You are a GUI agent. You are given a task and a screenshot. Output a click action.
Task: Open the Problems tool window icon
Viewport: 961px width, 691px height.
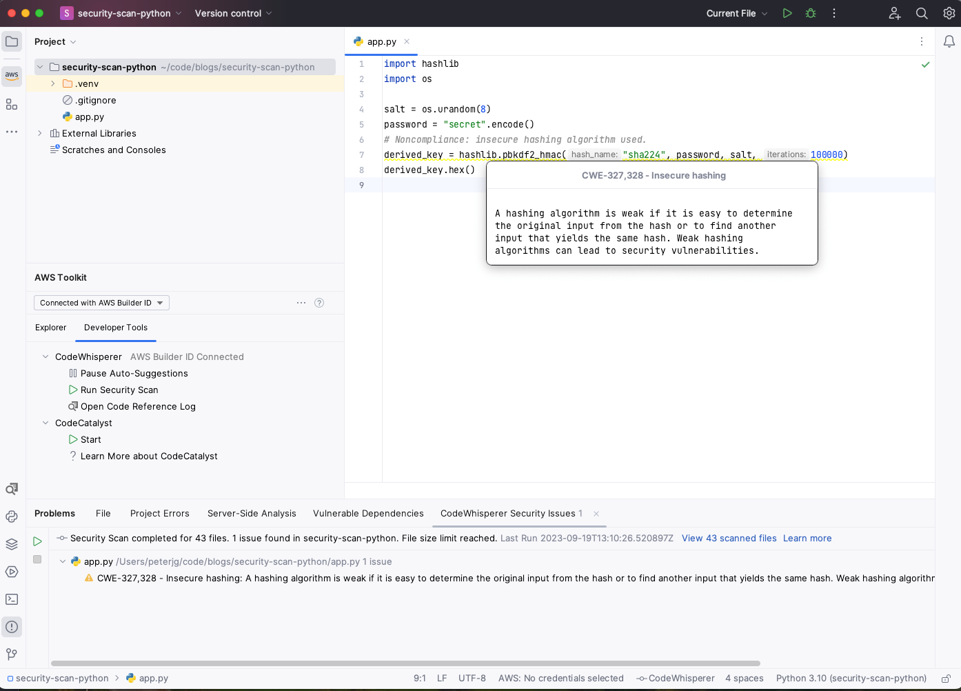point(11,626)
